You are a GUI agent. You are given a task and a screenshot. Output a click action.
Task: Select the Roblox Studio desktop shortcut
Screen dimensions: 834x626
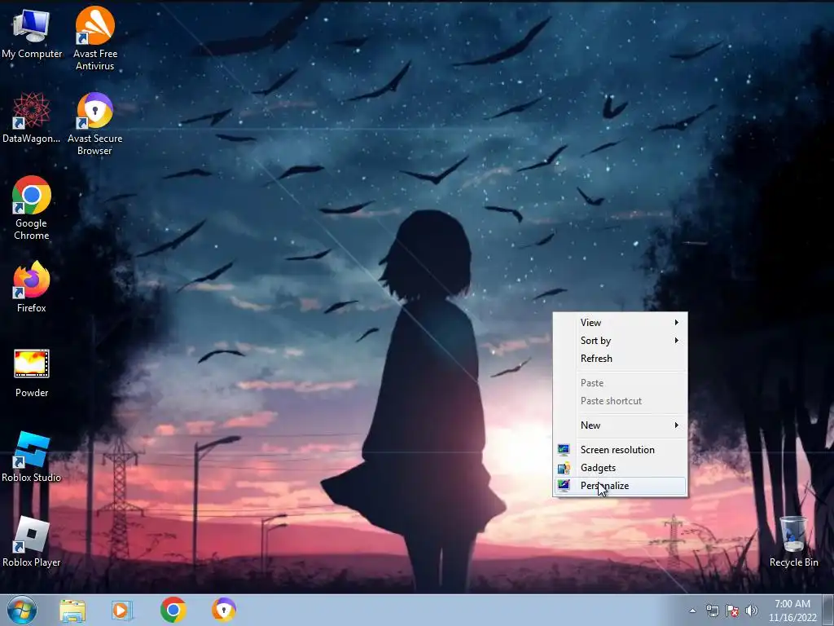pos(32,456)
